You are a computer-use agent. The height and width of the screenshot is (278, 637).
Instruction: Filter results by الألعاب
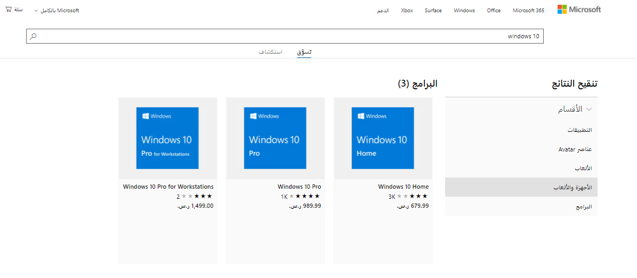click(583, 168)
